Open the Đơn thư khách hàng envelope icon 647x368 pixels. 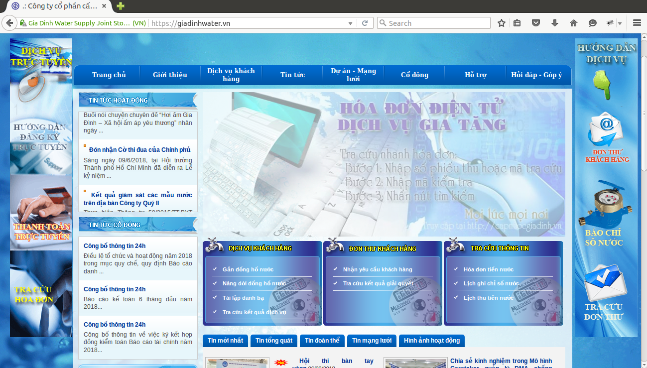pyautogui.click(x=605, y=129)
